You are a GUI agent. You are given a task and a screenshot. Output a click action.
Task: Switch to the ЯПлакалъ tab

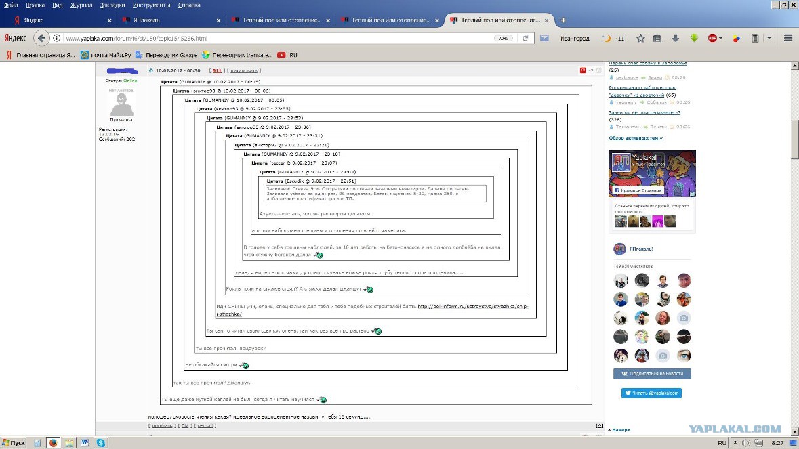pyautogui.click(x=171, y=20)
